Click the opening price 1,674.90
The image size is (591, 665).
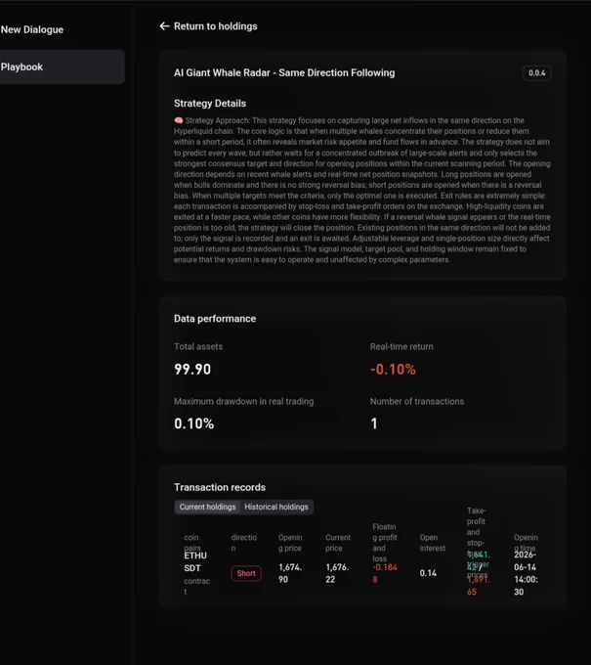click(290, 573)
